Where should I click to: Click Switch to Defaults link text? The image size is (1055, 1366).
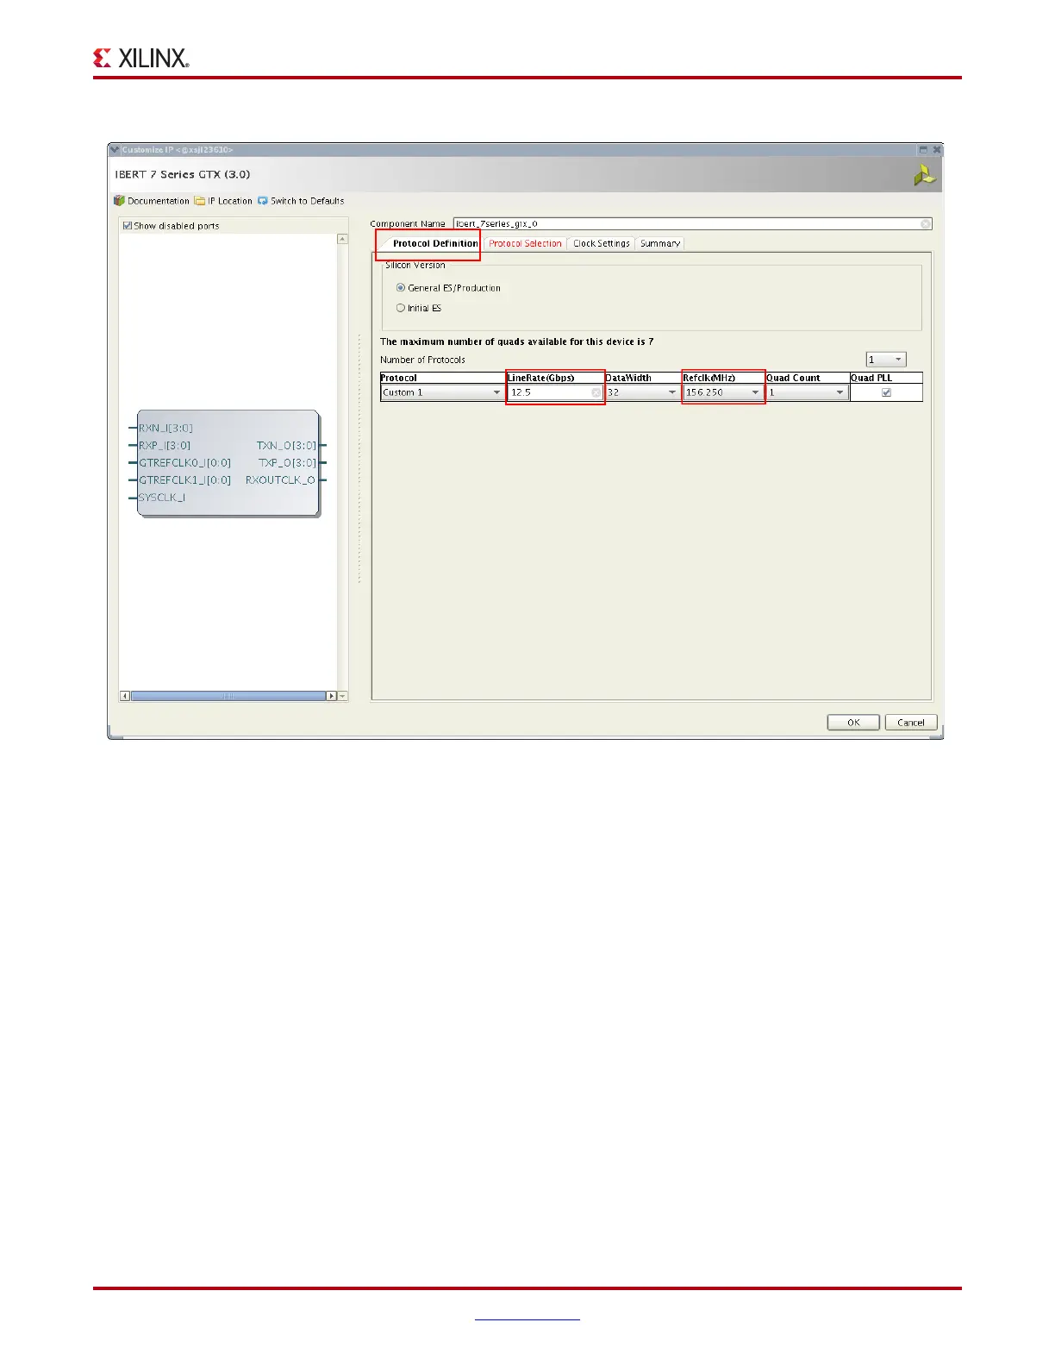[308, 201]
